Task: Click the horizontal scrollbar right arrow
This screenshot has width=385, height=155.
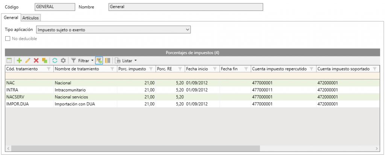Action: tap(377, 148)
